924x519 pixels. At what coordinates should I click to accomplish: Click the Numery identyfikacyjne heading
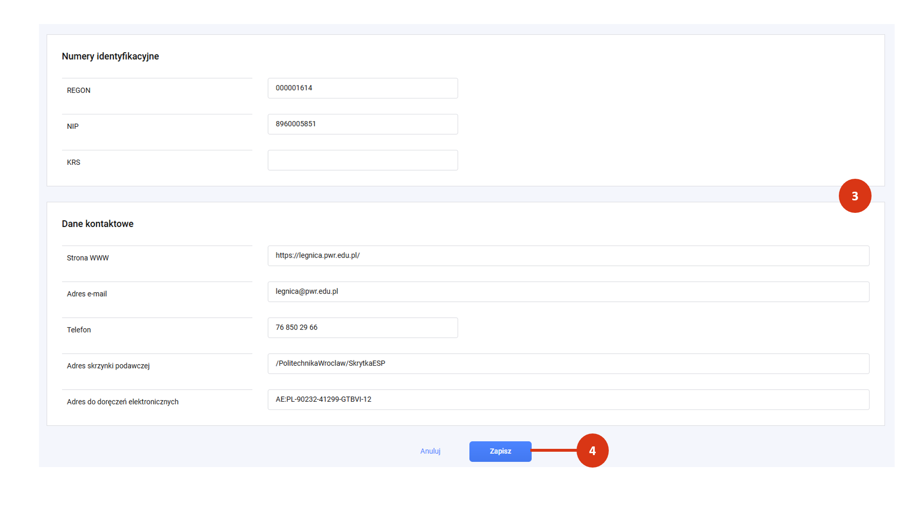pyautogui.click(x=110, y=56)
